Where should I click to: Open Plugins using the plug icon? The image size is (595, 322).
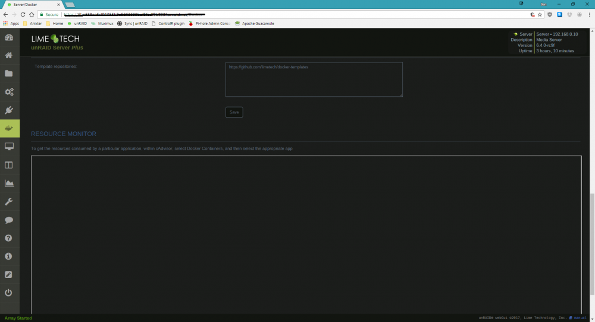click(x=9, y=111)
